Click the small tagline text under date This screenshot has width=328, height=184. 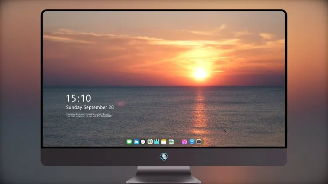(x=89, y=115)
